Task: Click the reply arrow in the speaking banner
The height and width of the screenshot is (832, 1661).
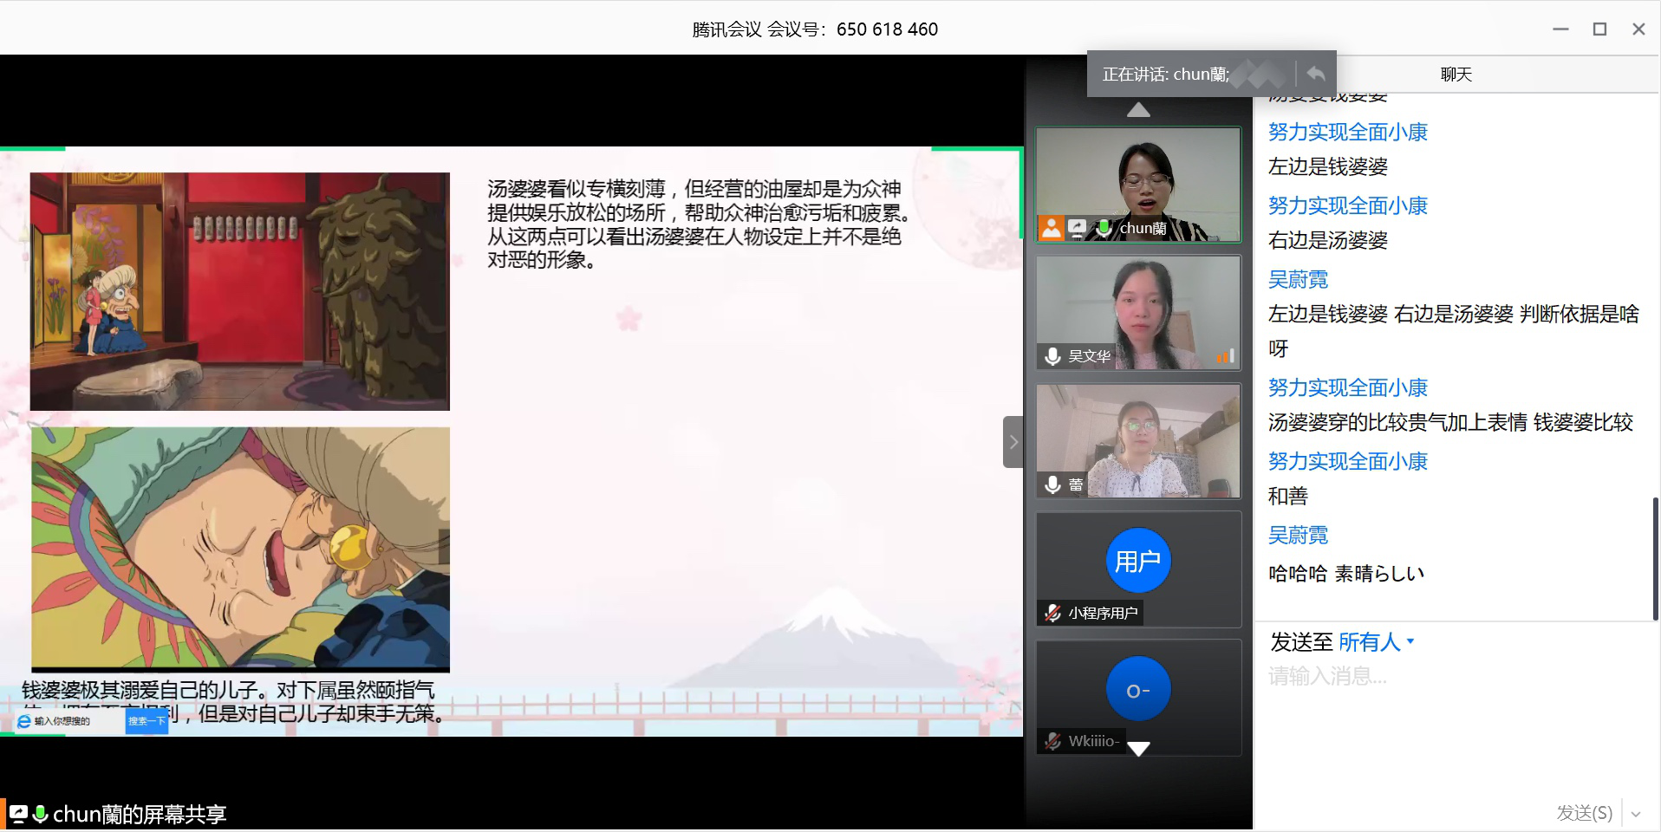Action: pyautogui.click(x=1316, y=74)
